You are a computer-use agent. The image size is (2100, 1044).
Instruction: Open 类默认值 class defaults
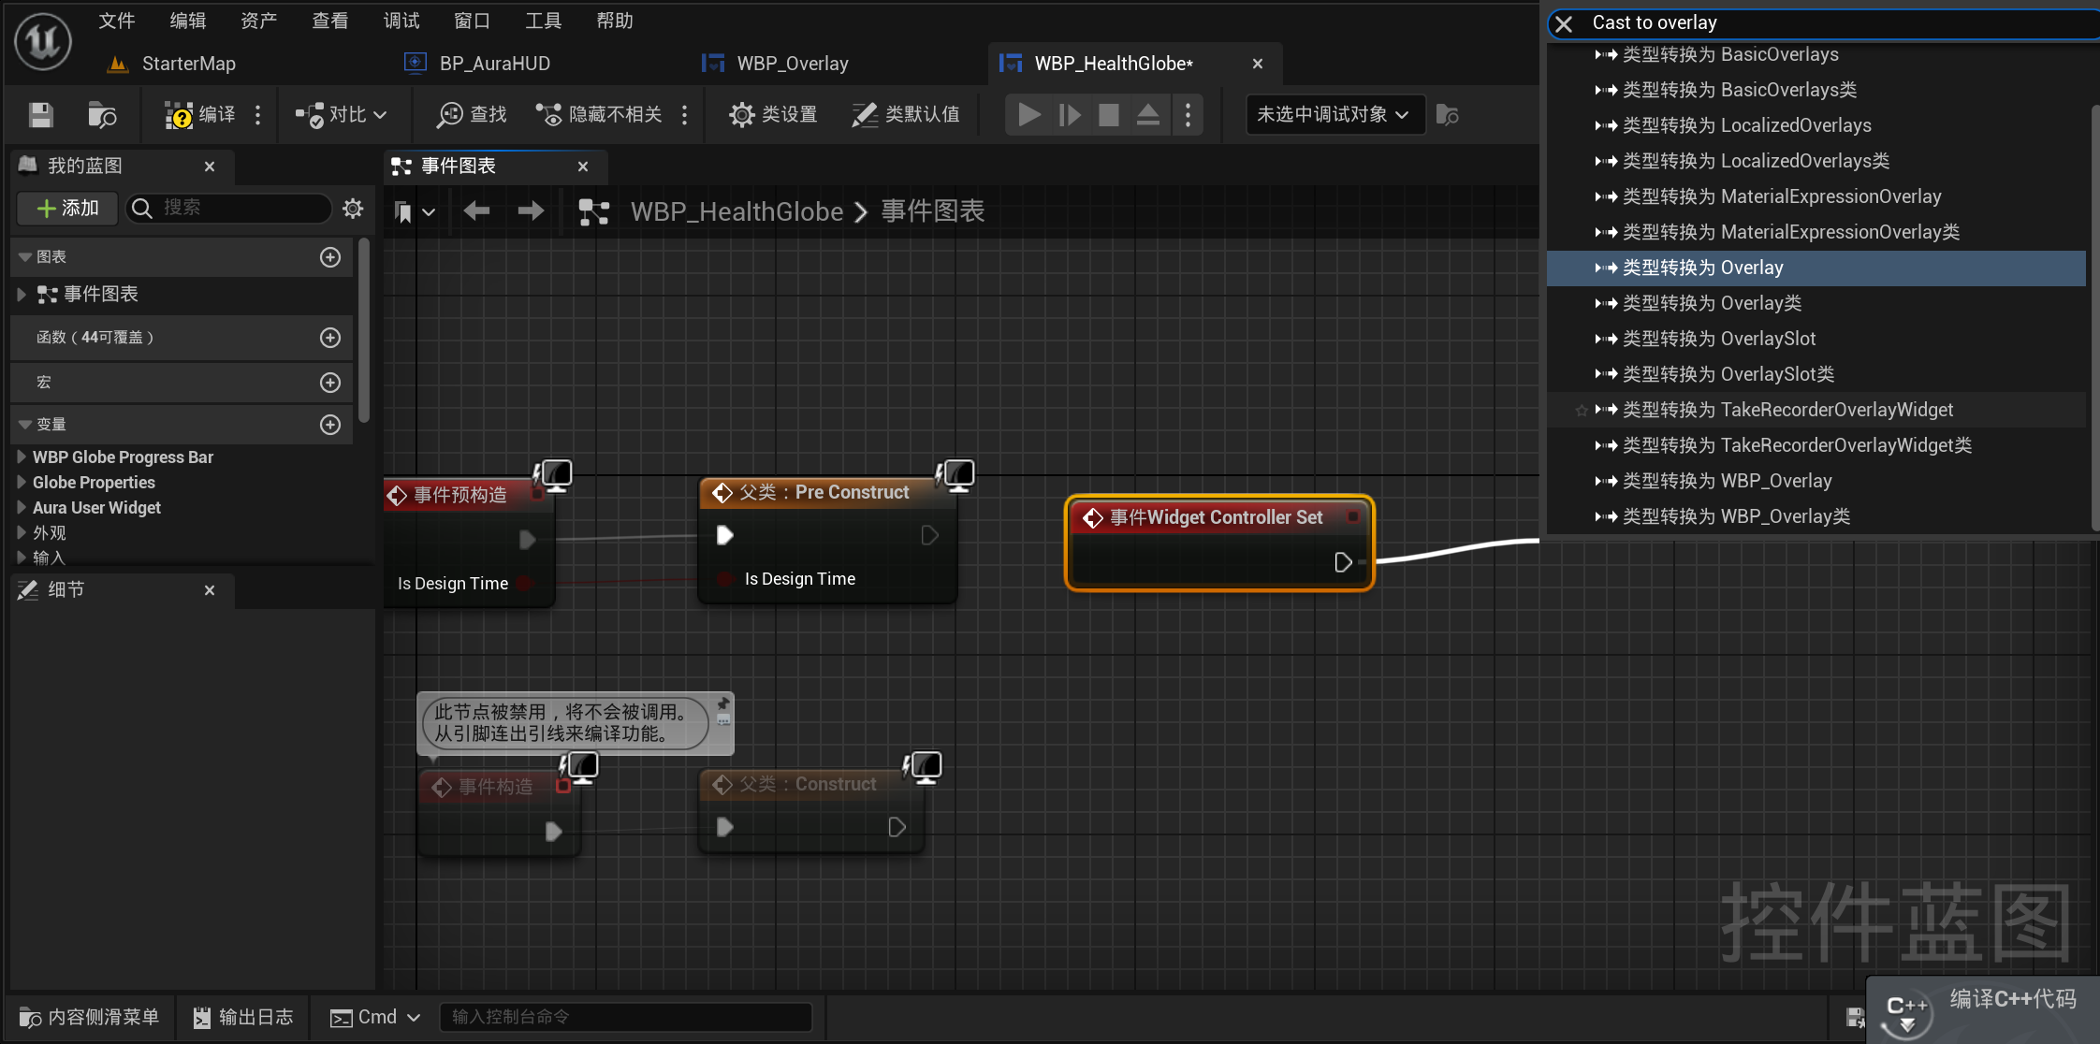[906, 115]
